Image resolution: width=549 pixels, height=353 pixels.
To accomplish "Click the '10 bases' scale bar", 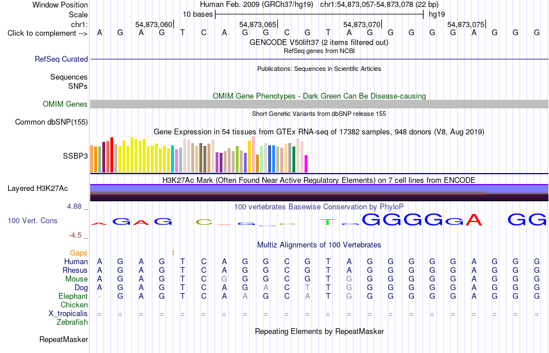I will click(320, 14).
